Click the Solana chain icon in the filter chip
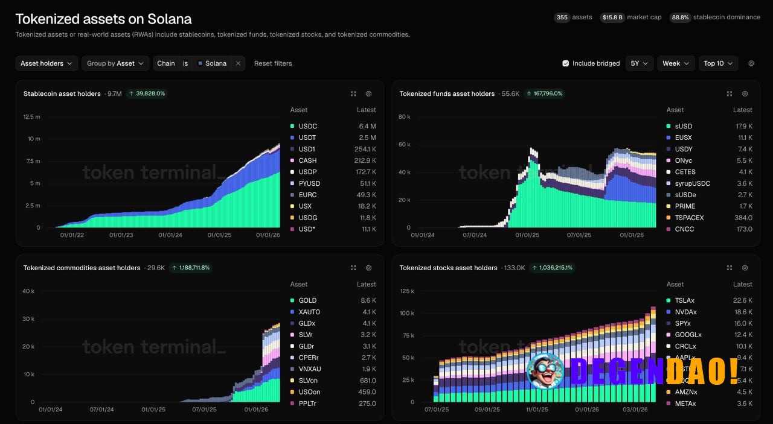The image size is (773, 424). coord(201,63)
